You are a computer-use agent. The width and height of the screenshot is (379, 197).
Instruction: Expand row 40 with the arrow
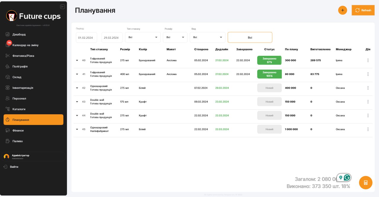(77, 60)
